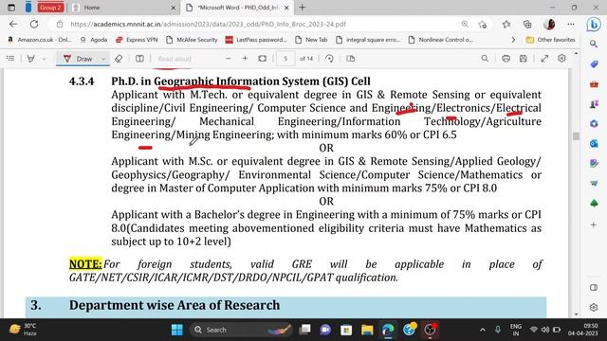Open the Windows Start menu
The width and height of the screenshot is (607, 341).
tap(177, 330)
